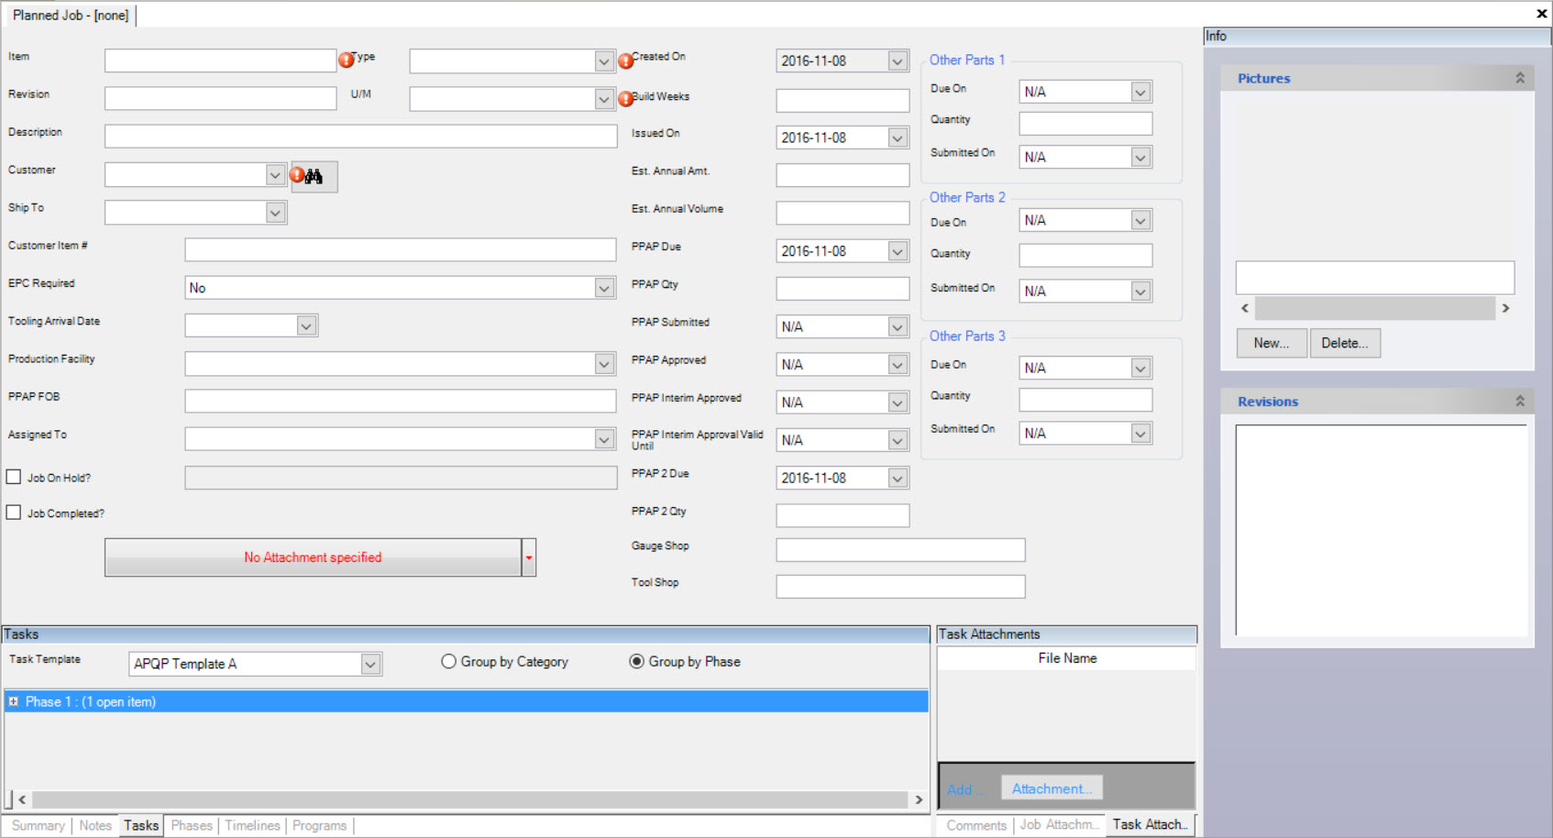
Task: Click the Build Weeks input field
Action: (x=843, y=100)
